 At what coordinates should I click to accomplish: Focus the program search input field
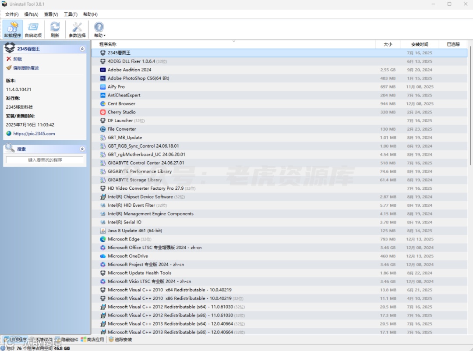pyautogui.click(x=45, y=160)
